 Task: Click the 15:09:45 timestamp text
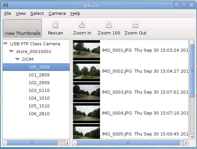[170, 134]
